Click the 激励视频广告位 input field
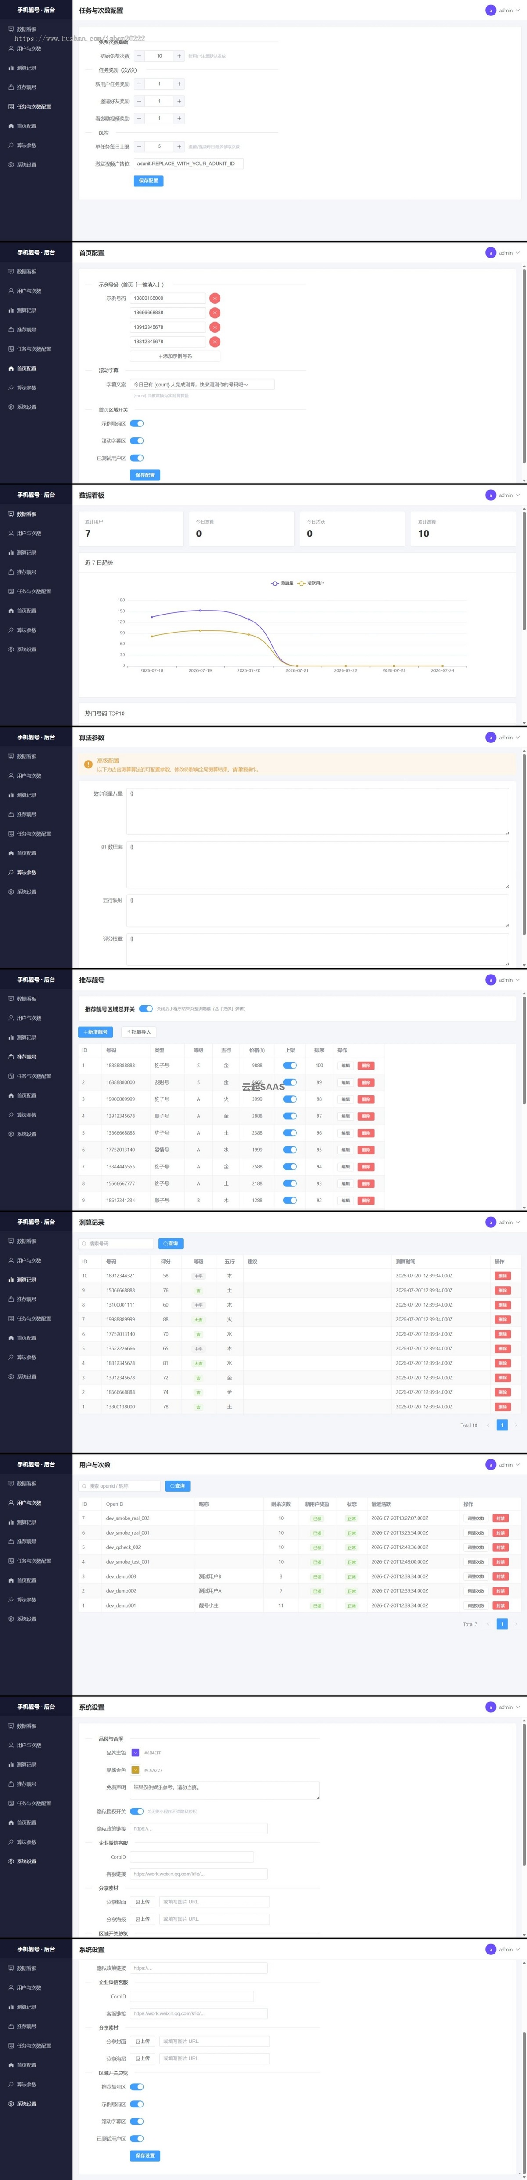Viewport: 527px width, 2180px height. pyautogui.click(x=189, y=164)
